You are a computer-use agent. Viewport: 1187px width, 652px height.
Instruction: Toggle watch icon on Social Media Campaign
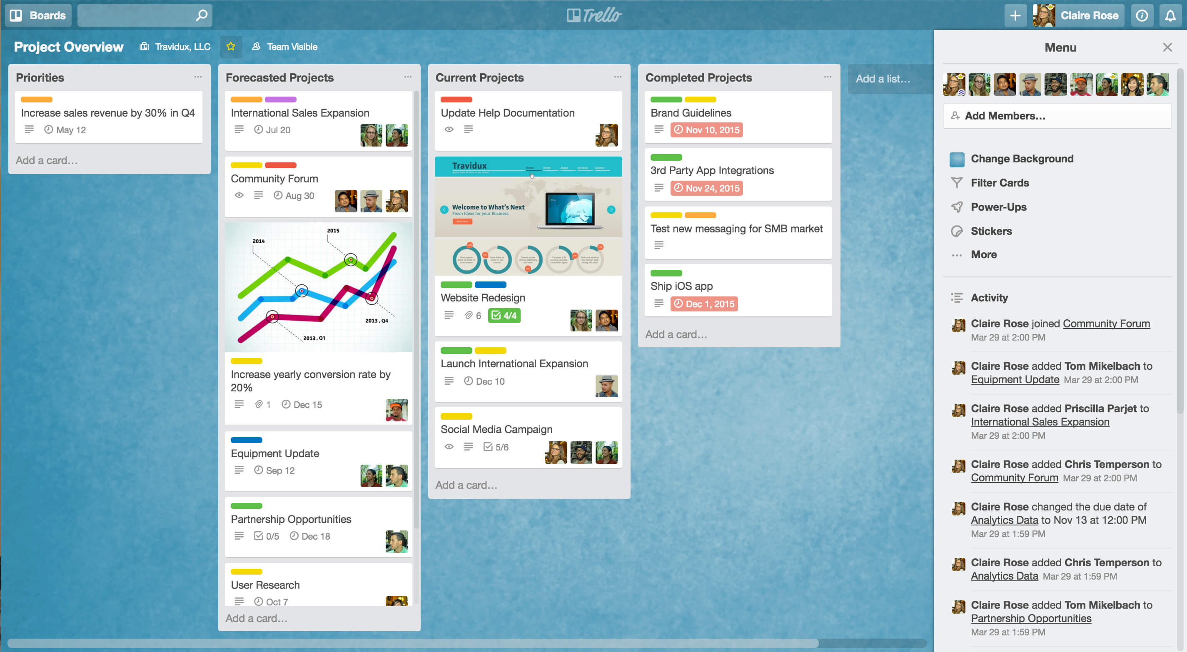coord(447,446)
